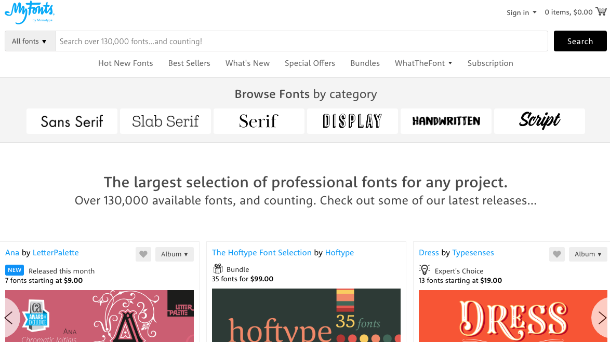
Task: Click '35 fonts for $99.00' text
Action: coord(243,279)
